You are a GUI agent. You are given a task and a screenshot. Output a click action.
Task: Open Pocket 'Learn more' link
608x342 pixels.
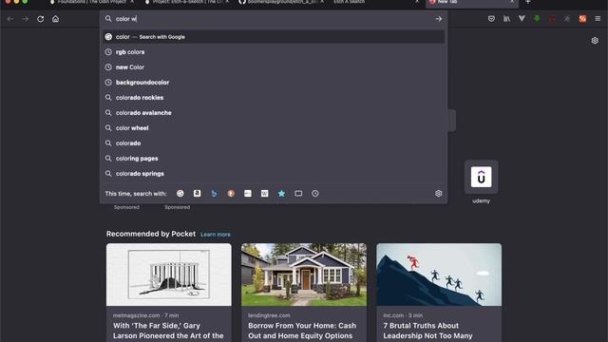pos(216,235)
